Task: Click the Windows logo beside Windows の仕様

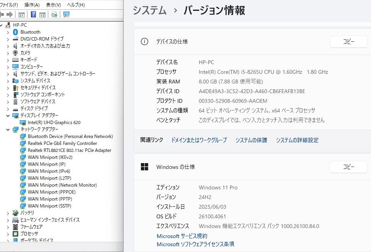Action: tap(144, 167)
